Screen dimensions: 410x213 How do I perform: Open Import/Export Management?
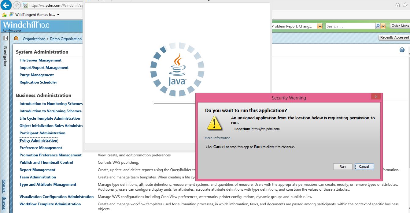(x=44, y=68)
